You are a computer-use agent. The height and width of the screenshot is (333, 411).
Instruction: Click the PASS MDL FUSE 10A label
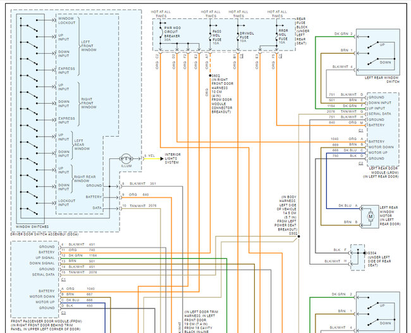coord(217,37)
